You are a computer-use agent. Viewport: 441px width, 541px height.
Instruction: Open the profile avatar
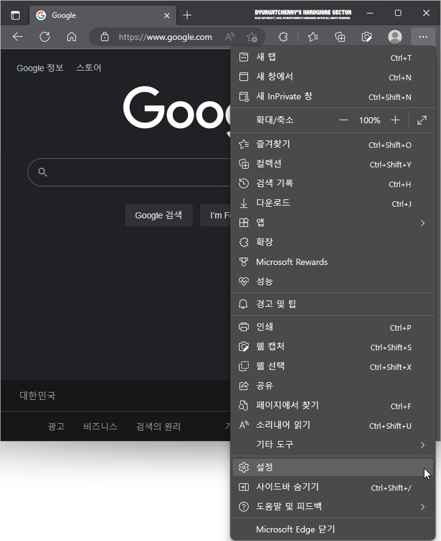click(395, 37)
